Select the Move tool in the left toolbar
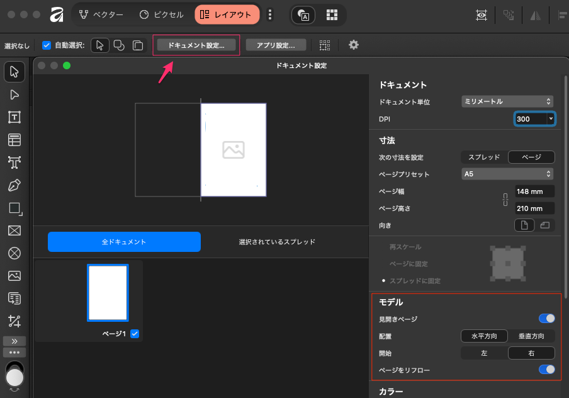The width and height of the screenshot is (569, 398). click(14, 72)
